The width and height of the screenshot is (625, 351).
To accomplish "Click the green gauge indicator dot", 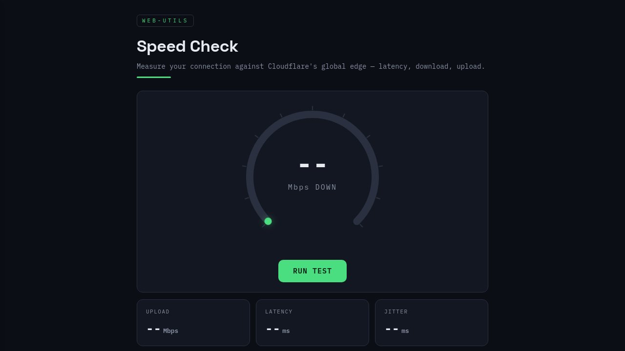I will pyautogui.click(x=268, y=221).
